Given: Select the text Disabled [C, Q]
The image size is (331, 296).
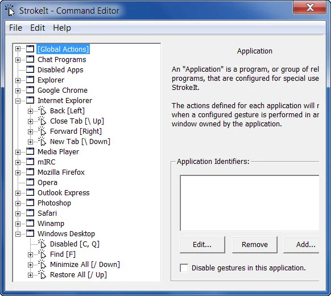Looking at the screenshot, I should pos(75,244).
